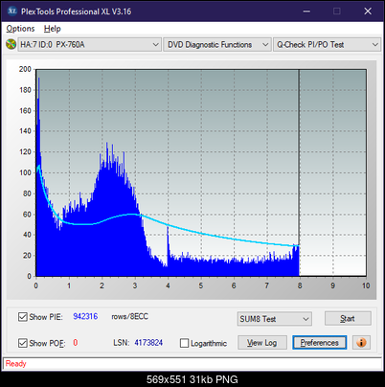Expand the Q-Check PI/PO Test dropdown

[x=327, y=44]
